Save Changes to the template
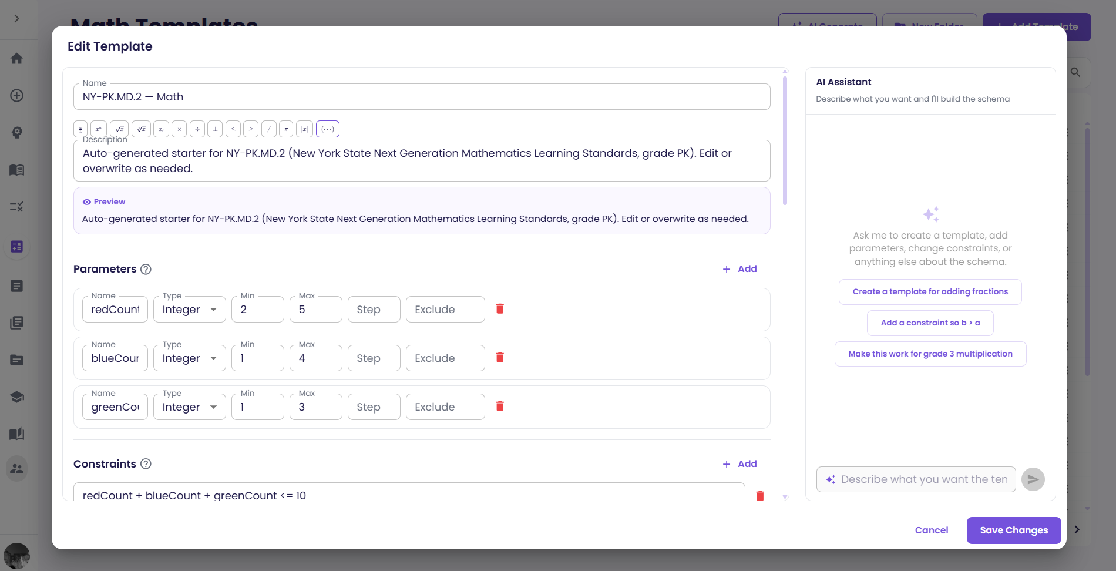Image resolution: width=1116 pixels, height=571 pixels. (1014, 530)
